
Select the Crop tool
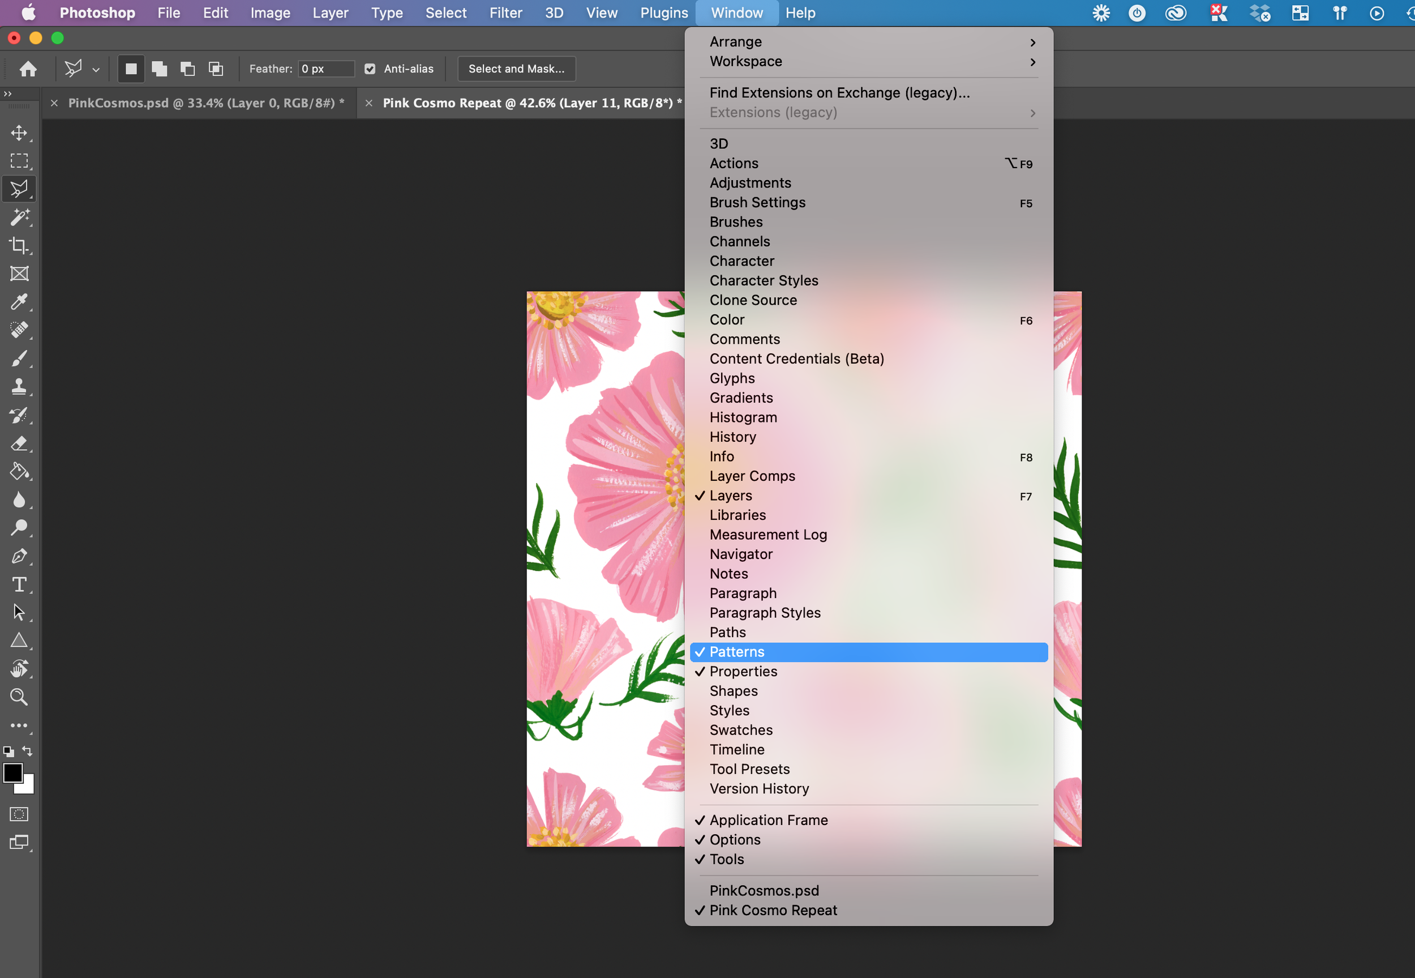19,245
